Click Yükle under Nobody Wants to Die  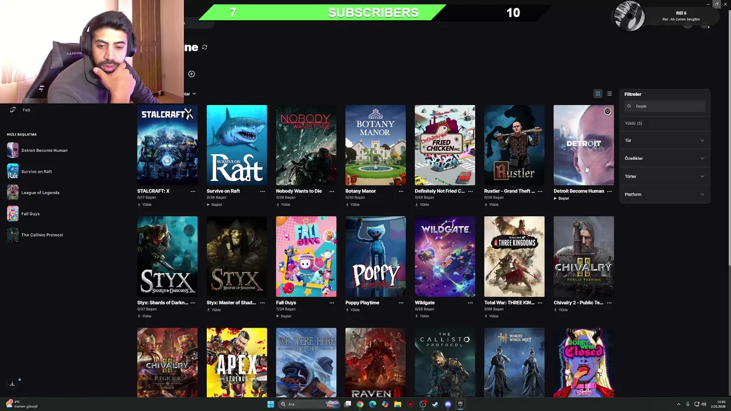tap(283, 204)
